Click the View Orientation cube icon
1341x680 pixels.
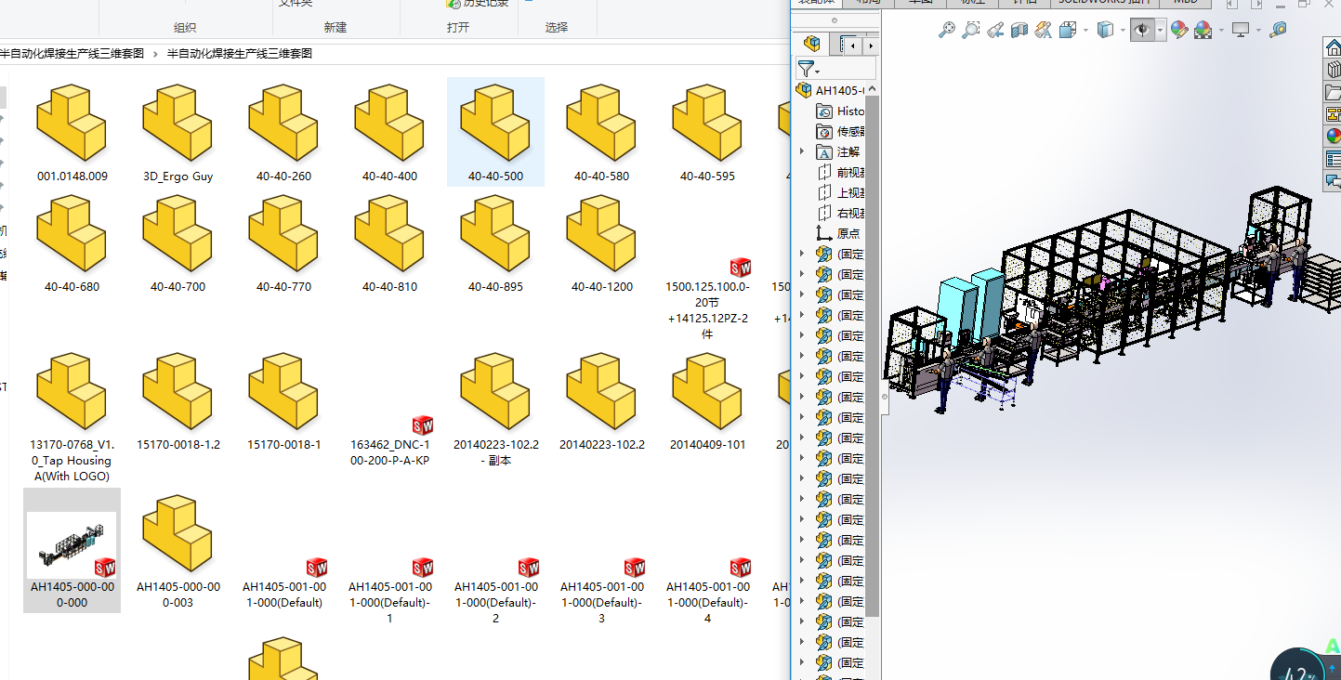click(1068, 30)
